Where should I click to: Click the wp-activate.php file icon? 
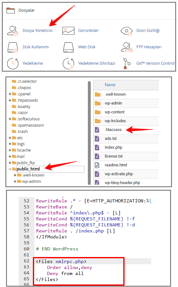(97, 174)
